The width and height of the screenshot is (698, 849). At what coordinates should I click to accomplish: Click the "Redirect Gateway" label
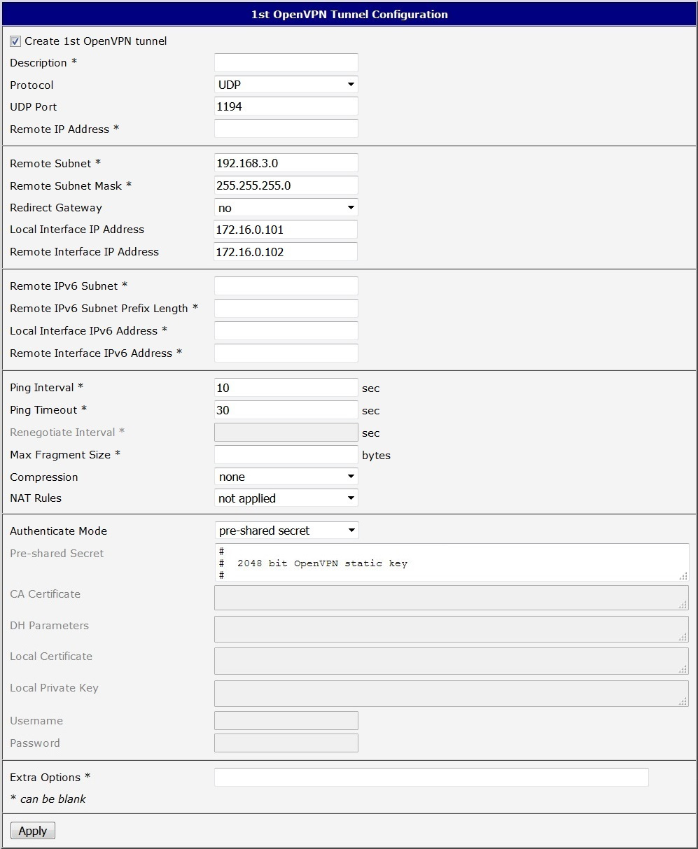56,208
